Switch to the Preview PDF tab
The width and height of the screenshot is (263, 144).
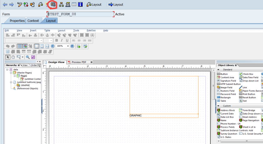pyautogui.click(x=79, y=62)
